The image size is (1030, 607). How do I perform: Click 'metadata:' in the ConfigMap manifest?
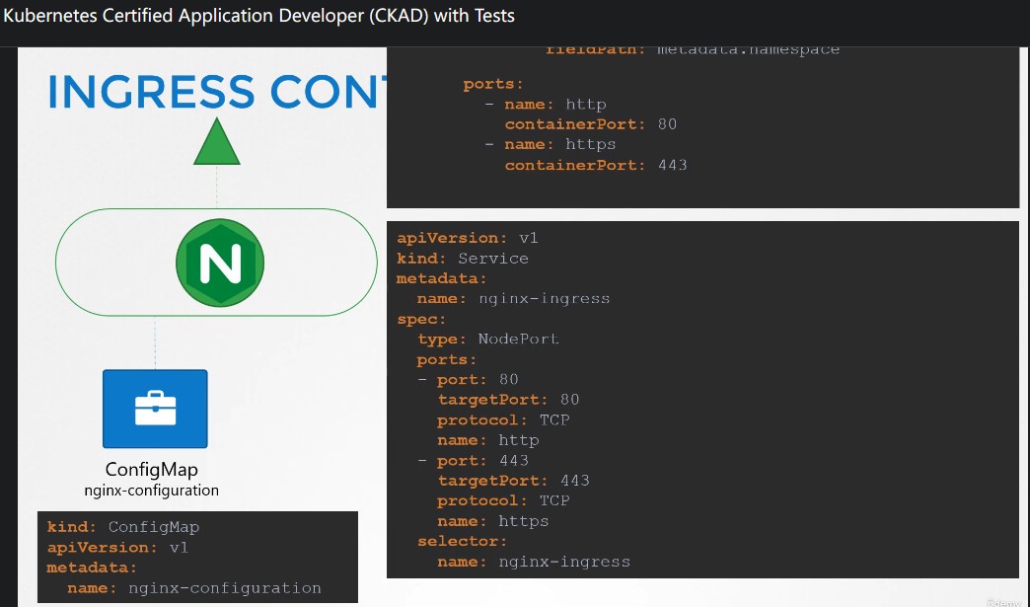pyautogui.click(x=92, y=568)
